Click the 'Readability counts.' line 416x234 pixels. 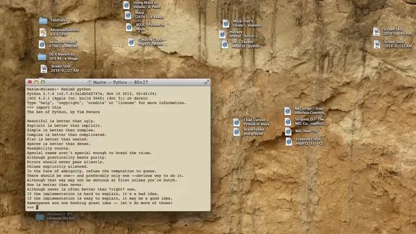tap(49, 148)
